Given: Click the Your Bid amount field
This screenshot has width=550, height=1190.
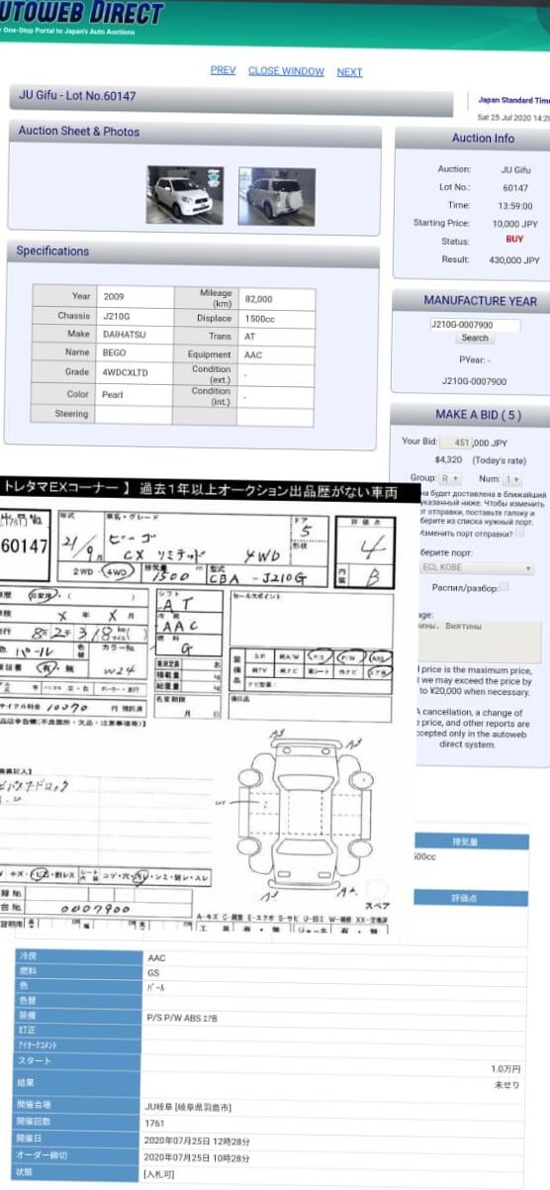Looking at the screenshot, I should click(x=454, y=443).
